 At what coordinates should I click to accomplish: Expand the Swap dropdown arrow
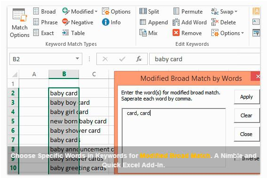click(x=236, y=11)
